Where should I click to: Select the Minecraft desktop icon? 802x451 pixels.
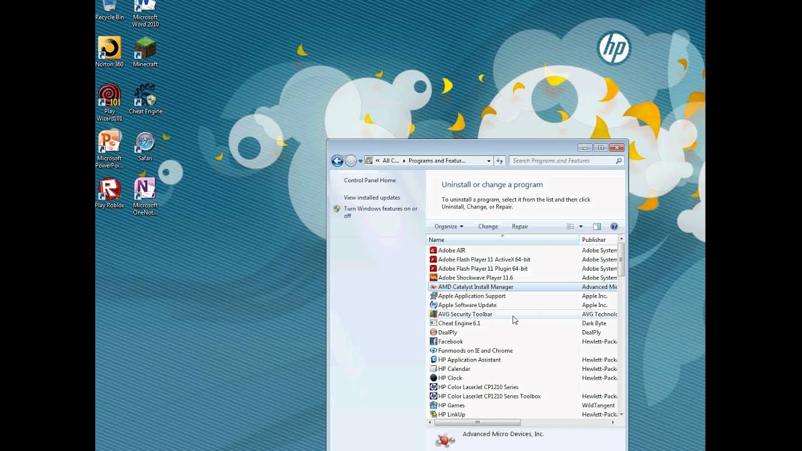[145, 52]
